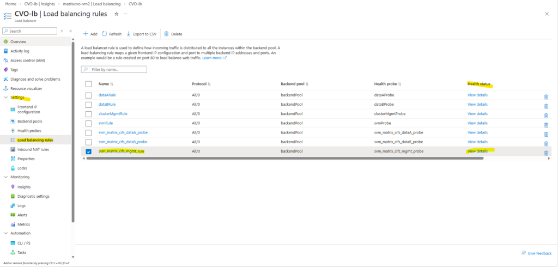Click the Overview icon in sidebar

point(5,41)
